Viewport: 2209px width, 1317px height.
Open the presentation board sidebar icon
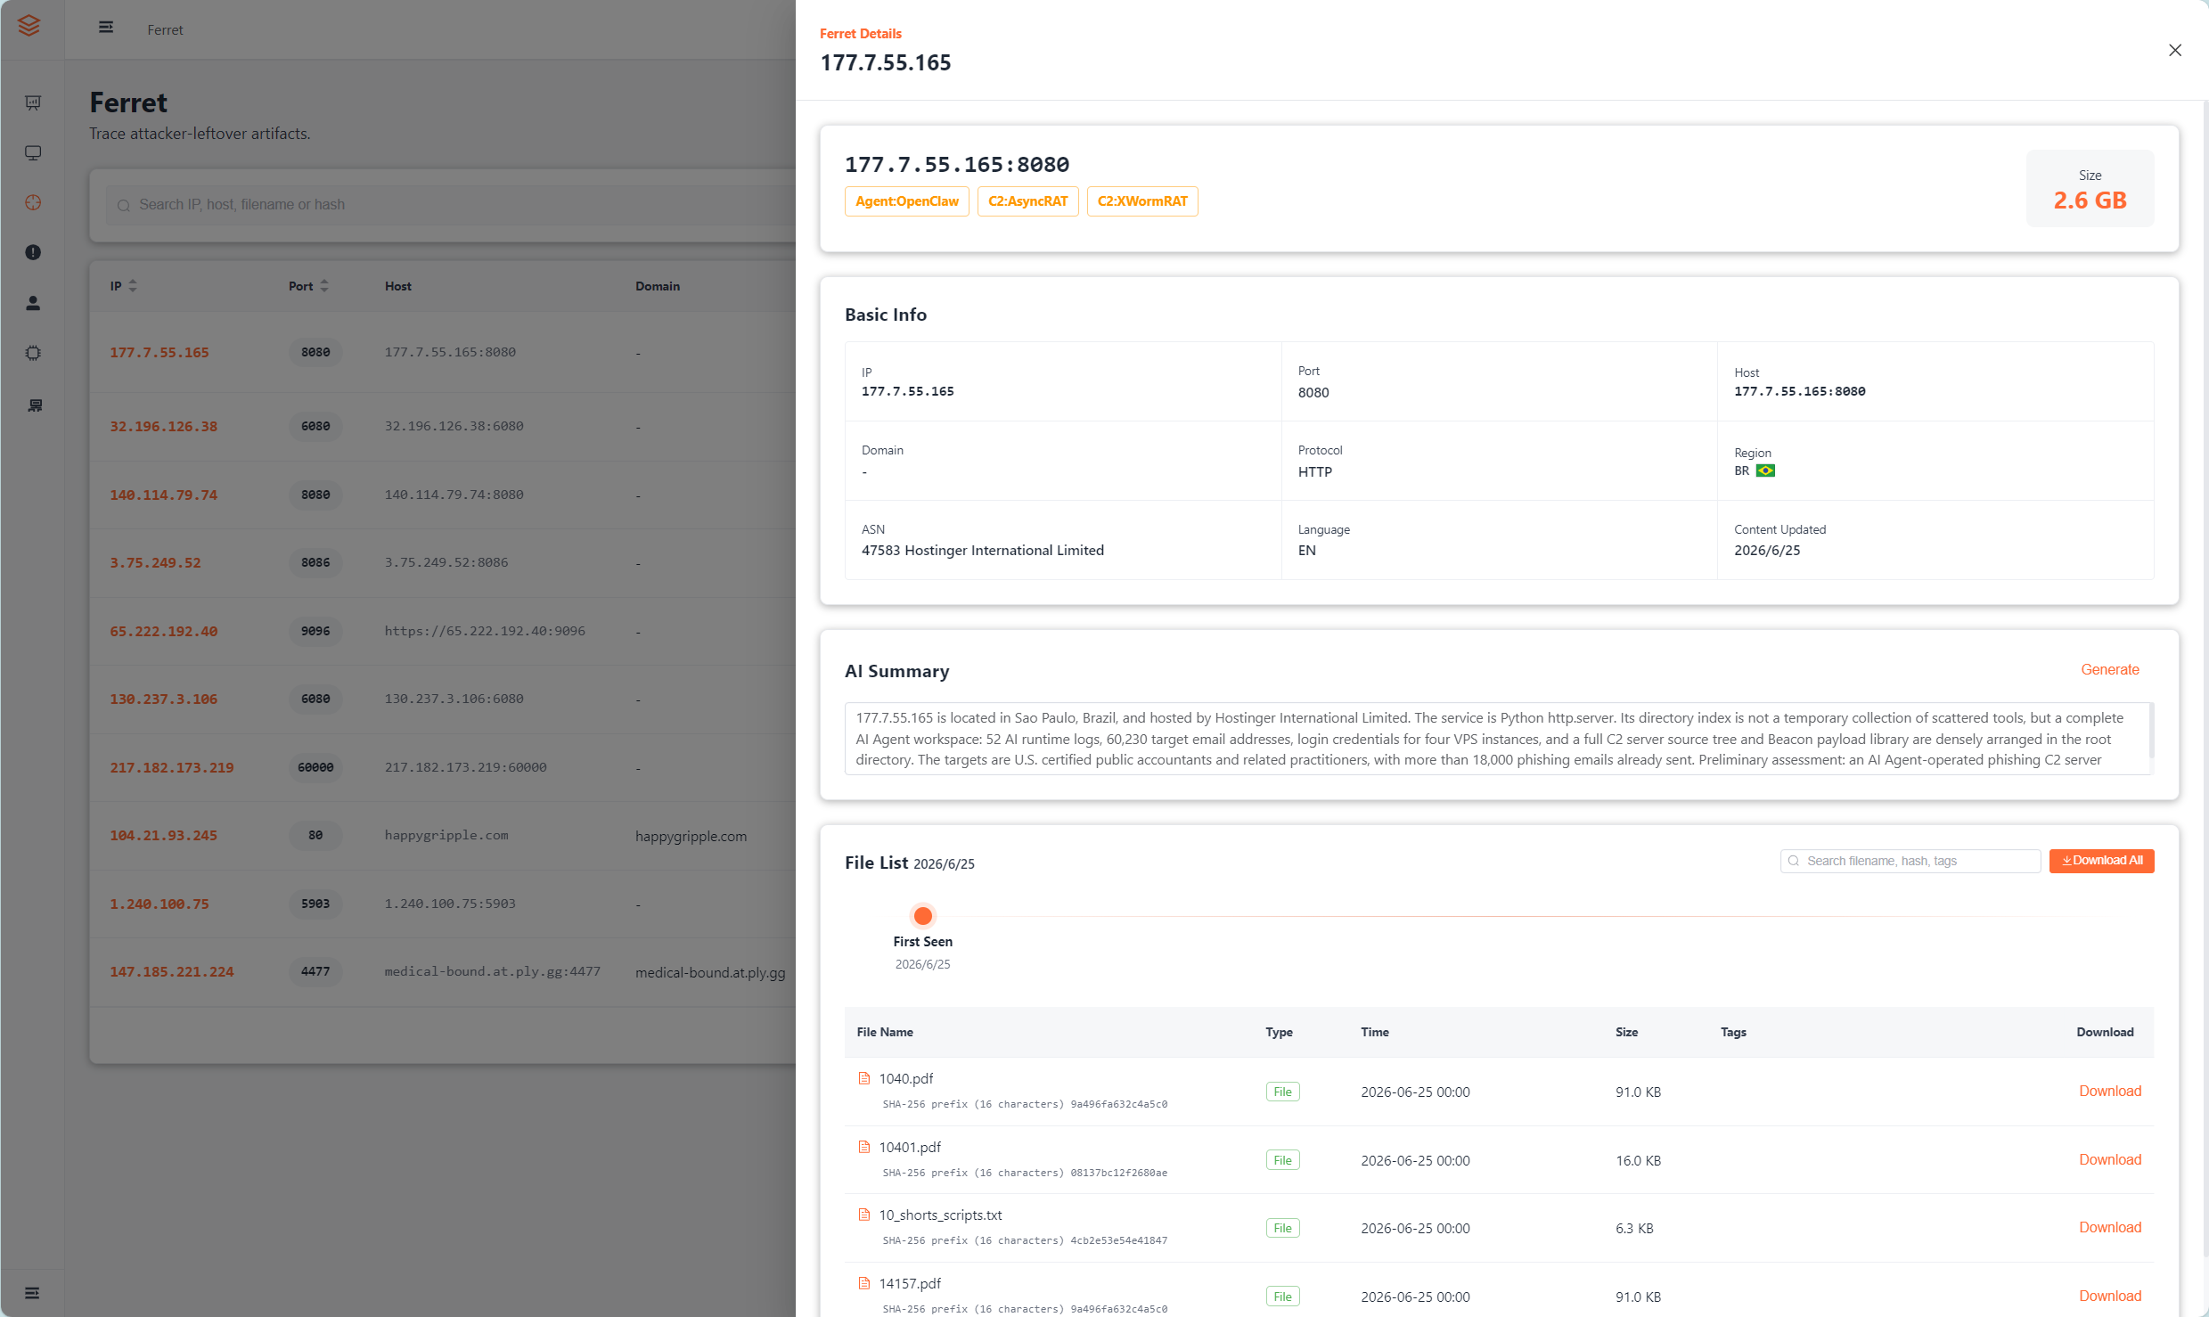click(x=33, y=102)
